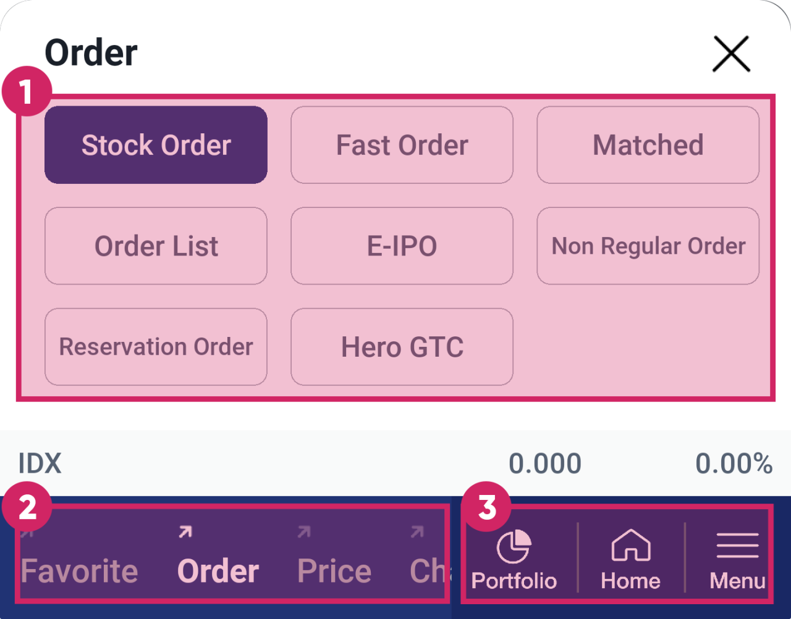Click the arrow icon above Order tab
Screen dimensions: 791x619
pyautogui.click(x=185, y=532)
